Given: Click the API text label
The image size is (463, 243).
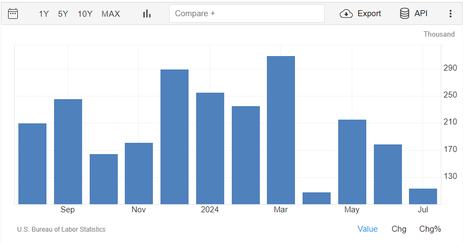Looking at the screenshot, I should coord(421,13).
